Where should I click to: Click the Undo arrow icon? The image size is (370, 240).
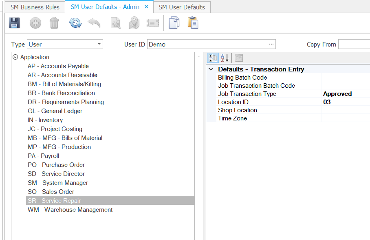[x=94, y=23]
